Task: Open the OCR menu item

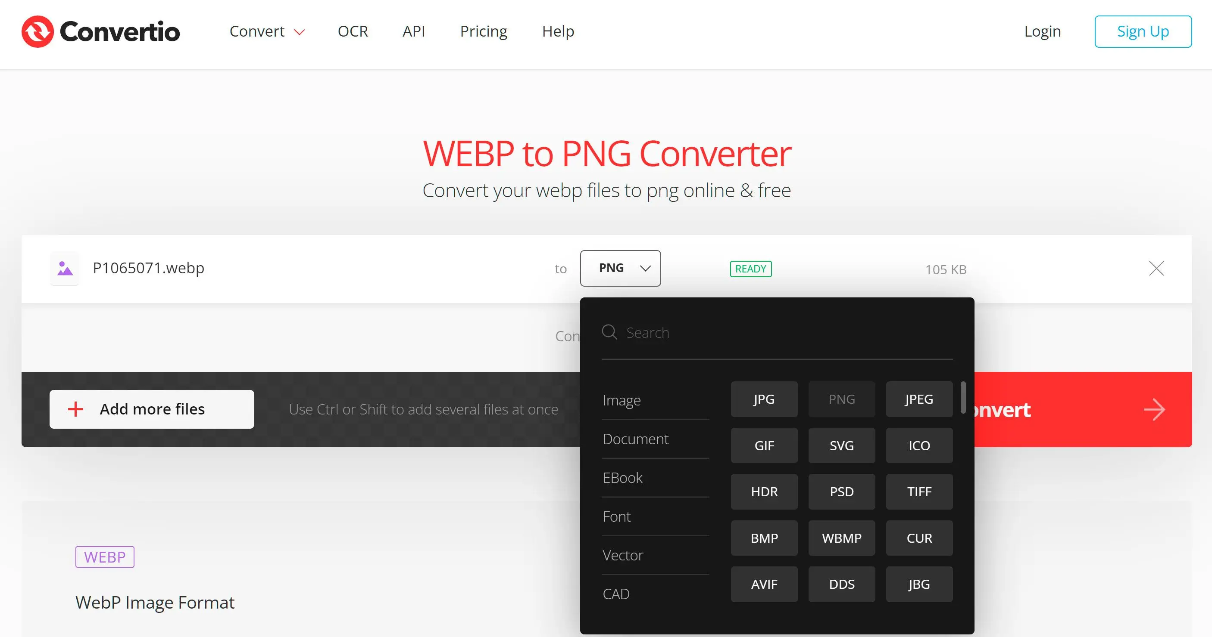Action: [353, 31]
